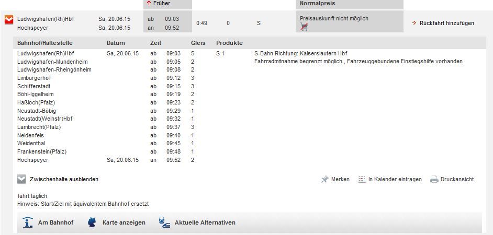The image size is (493, 235).
Task: Hide intermediate stops with Zwischenhalte ausblenden
Action: (64, 179)
